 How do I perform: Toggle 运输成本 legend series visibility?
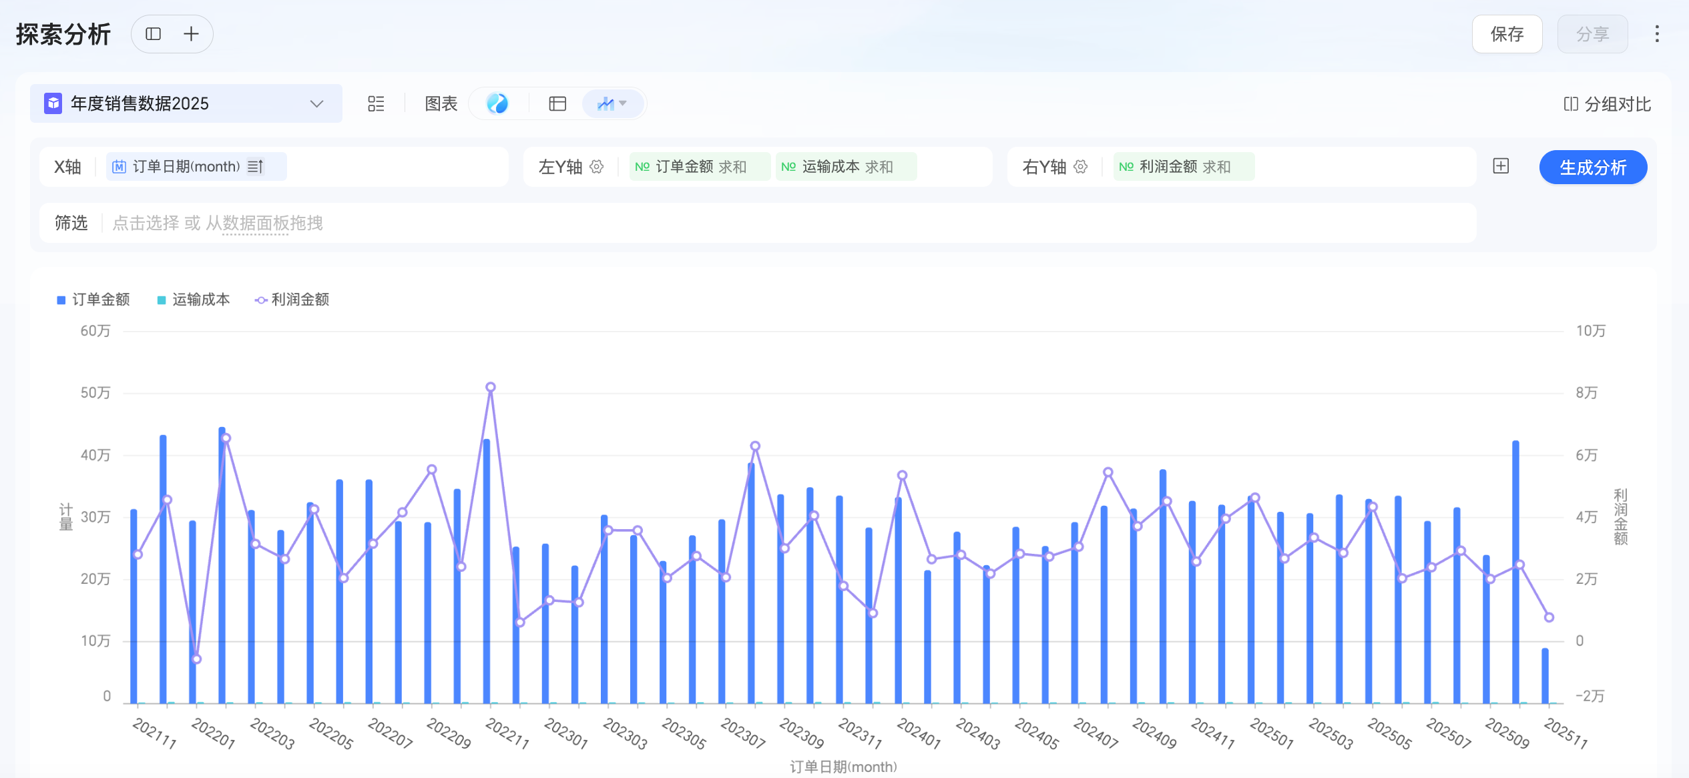194,300
